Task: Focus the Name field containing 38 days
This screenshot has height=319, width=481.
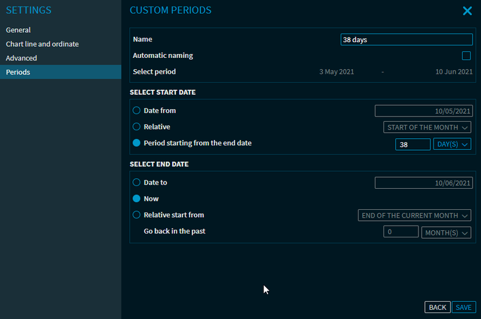Action: (x=407, y=39)
